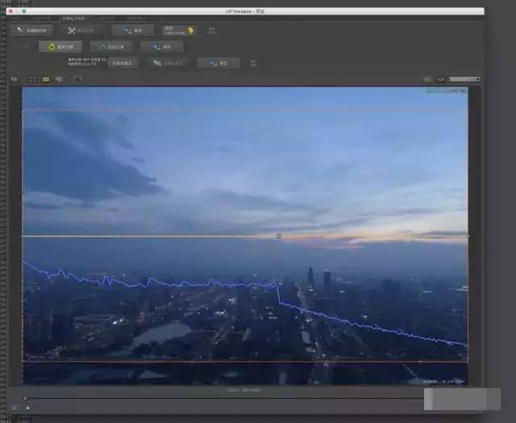The width and height of the screenshot is (516, 423).
Task: Click the Save button in the top workflow row
Action: pos(133,30)
